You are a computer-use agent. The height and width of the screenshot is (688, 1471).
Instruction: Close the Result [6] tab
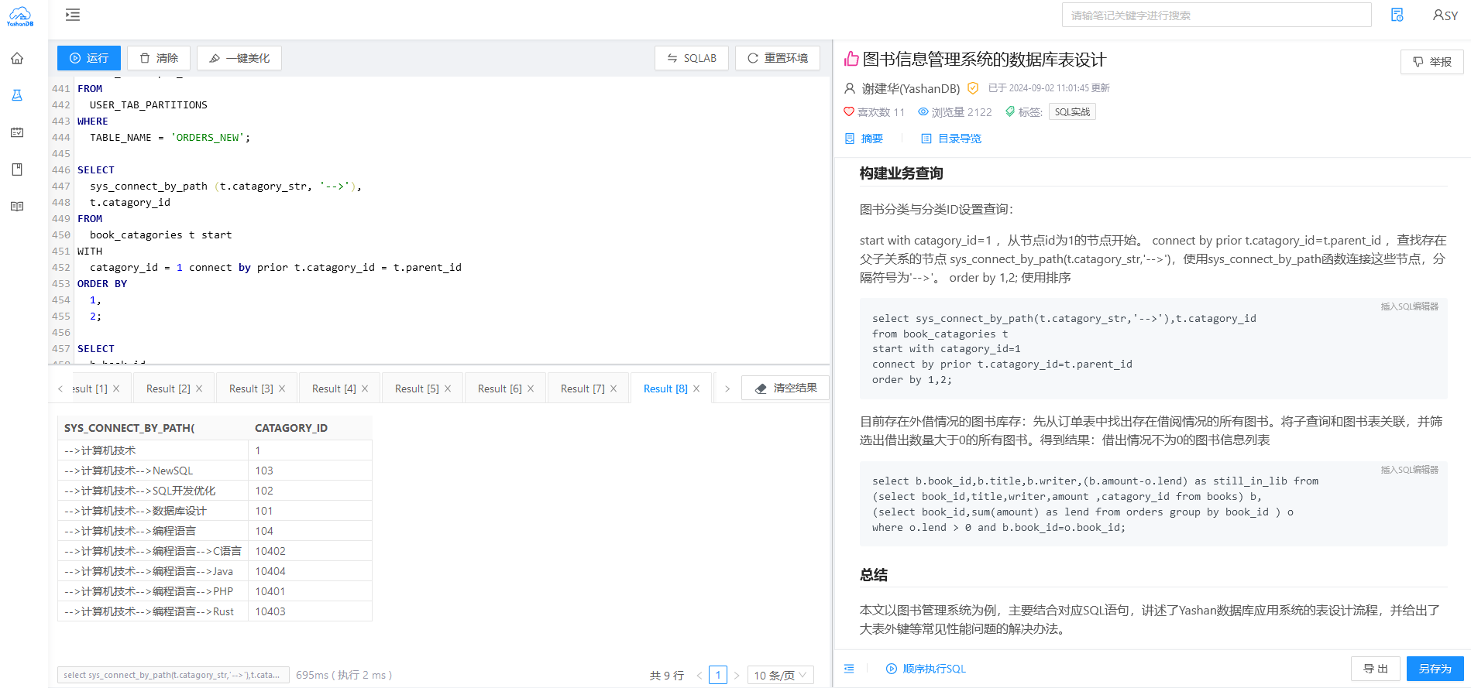531,388
